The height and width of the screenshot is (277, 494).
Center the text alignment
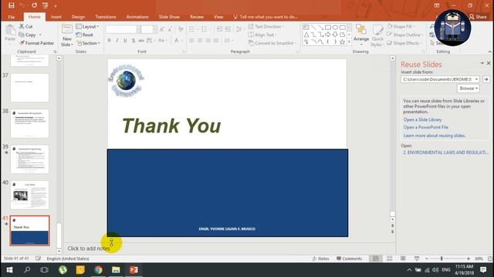[x=200, y=40]
